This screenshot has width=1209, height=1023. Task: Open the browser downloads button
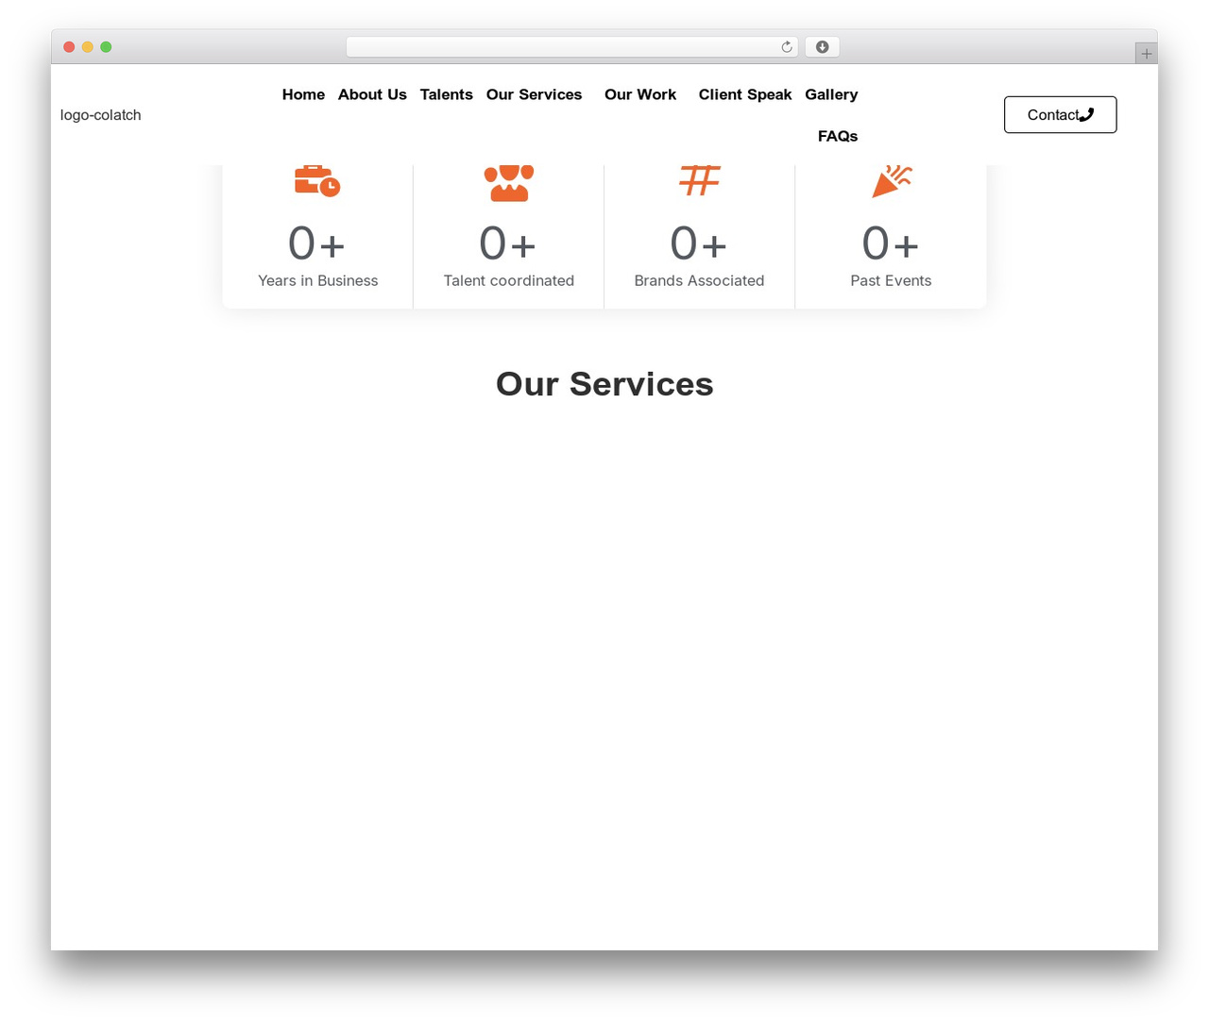pos(822,47)
